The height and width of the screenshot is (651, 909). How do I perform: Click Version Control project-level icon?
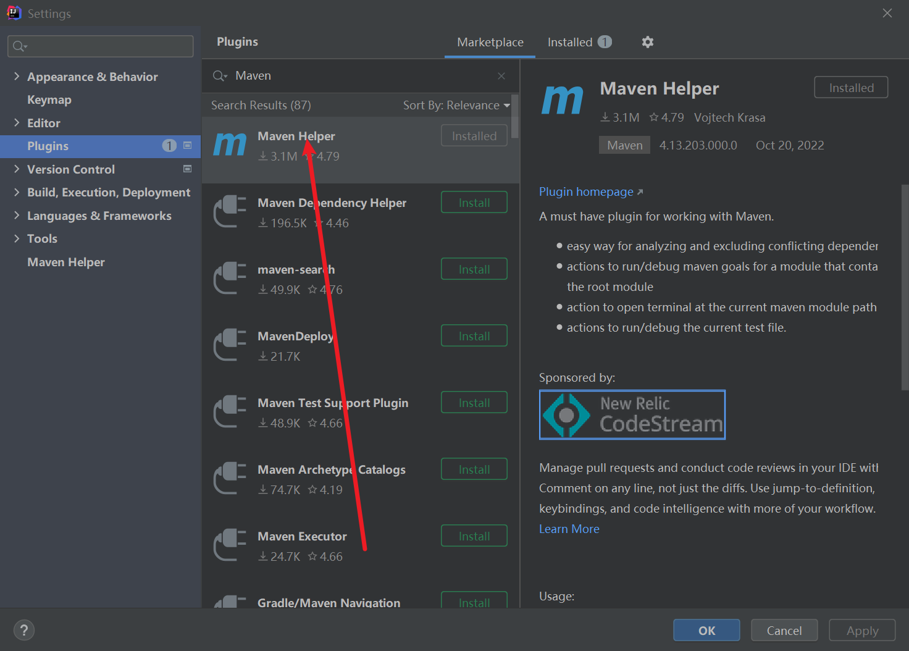point(187,169)
